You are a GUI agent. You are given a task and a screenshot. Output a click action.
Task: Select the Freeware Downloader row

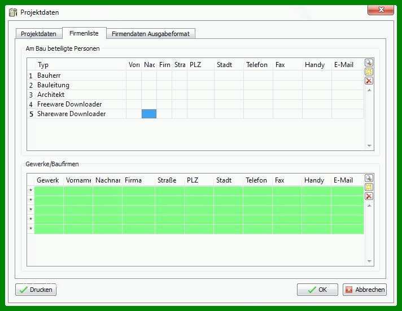tap(195, 104)
